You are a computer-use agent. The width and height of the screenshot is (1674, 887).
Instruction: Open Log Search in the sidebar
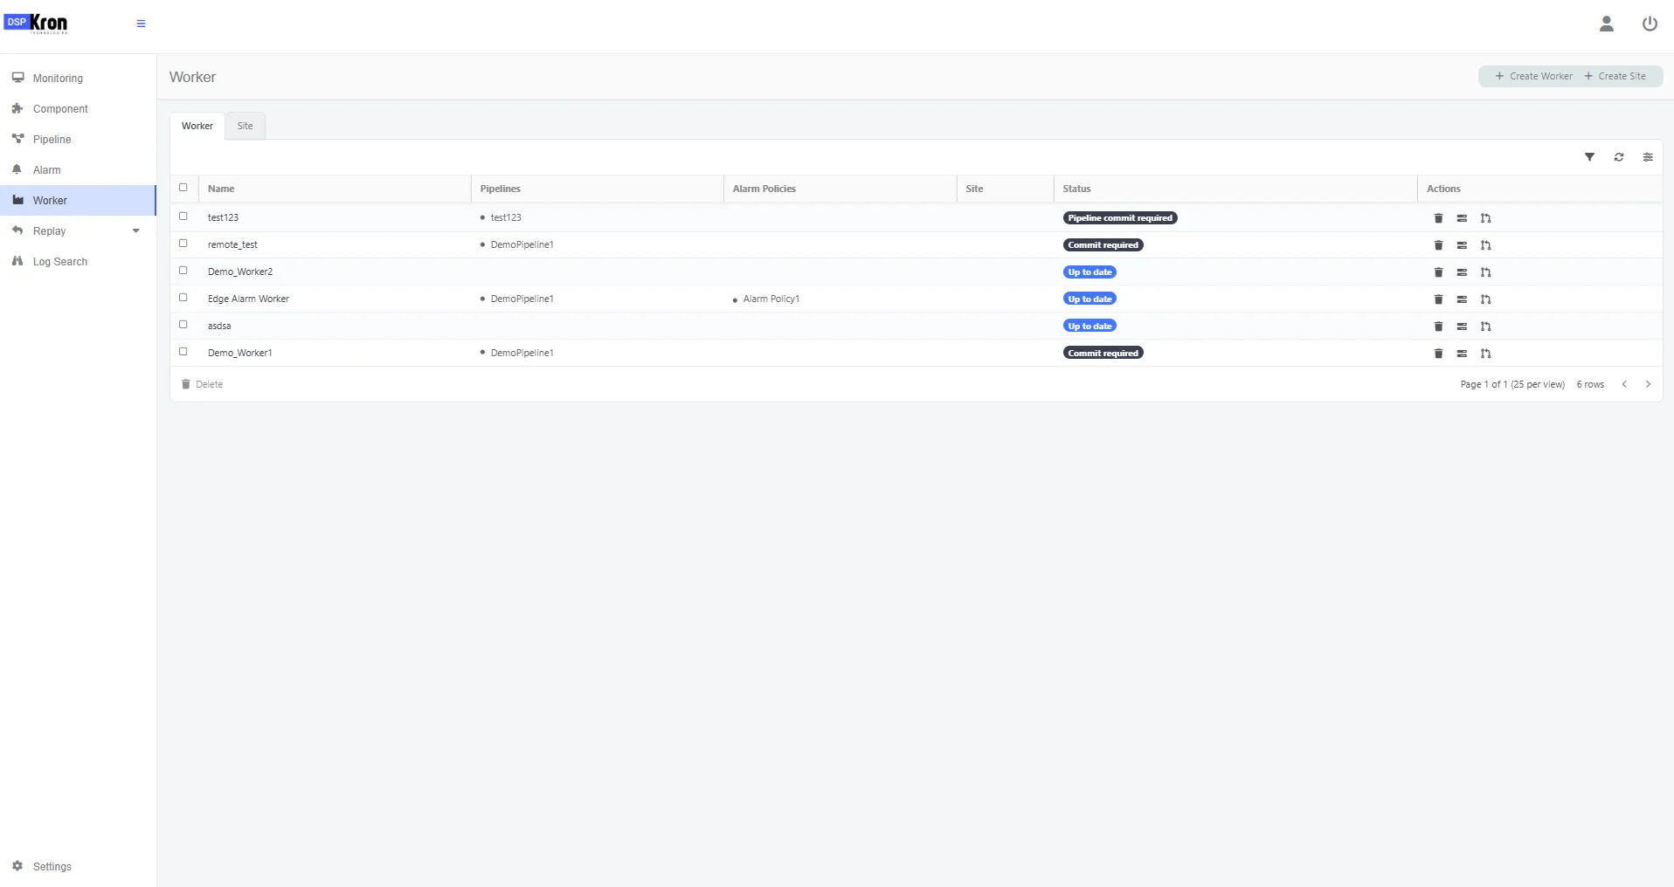pos(78,262)
